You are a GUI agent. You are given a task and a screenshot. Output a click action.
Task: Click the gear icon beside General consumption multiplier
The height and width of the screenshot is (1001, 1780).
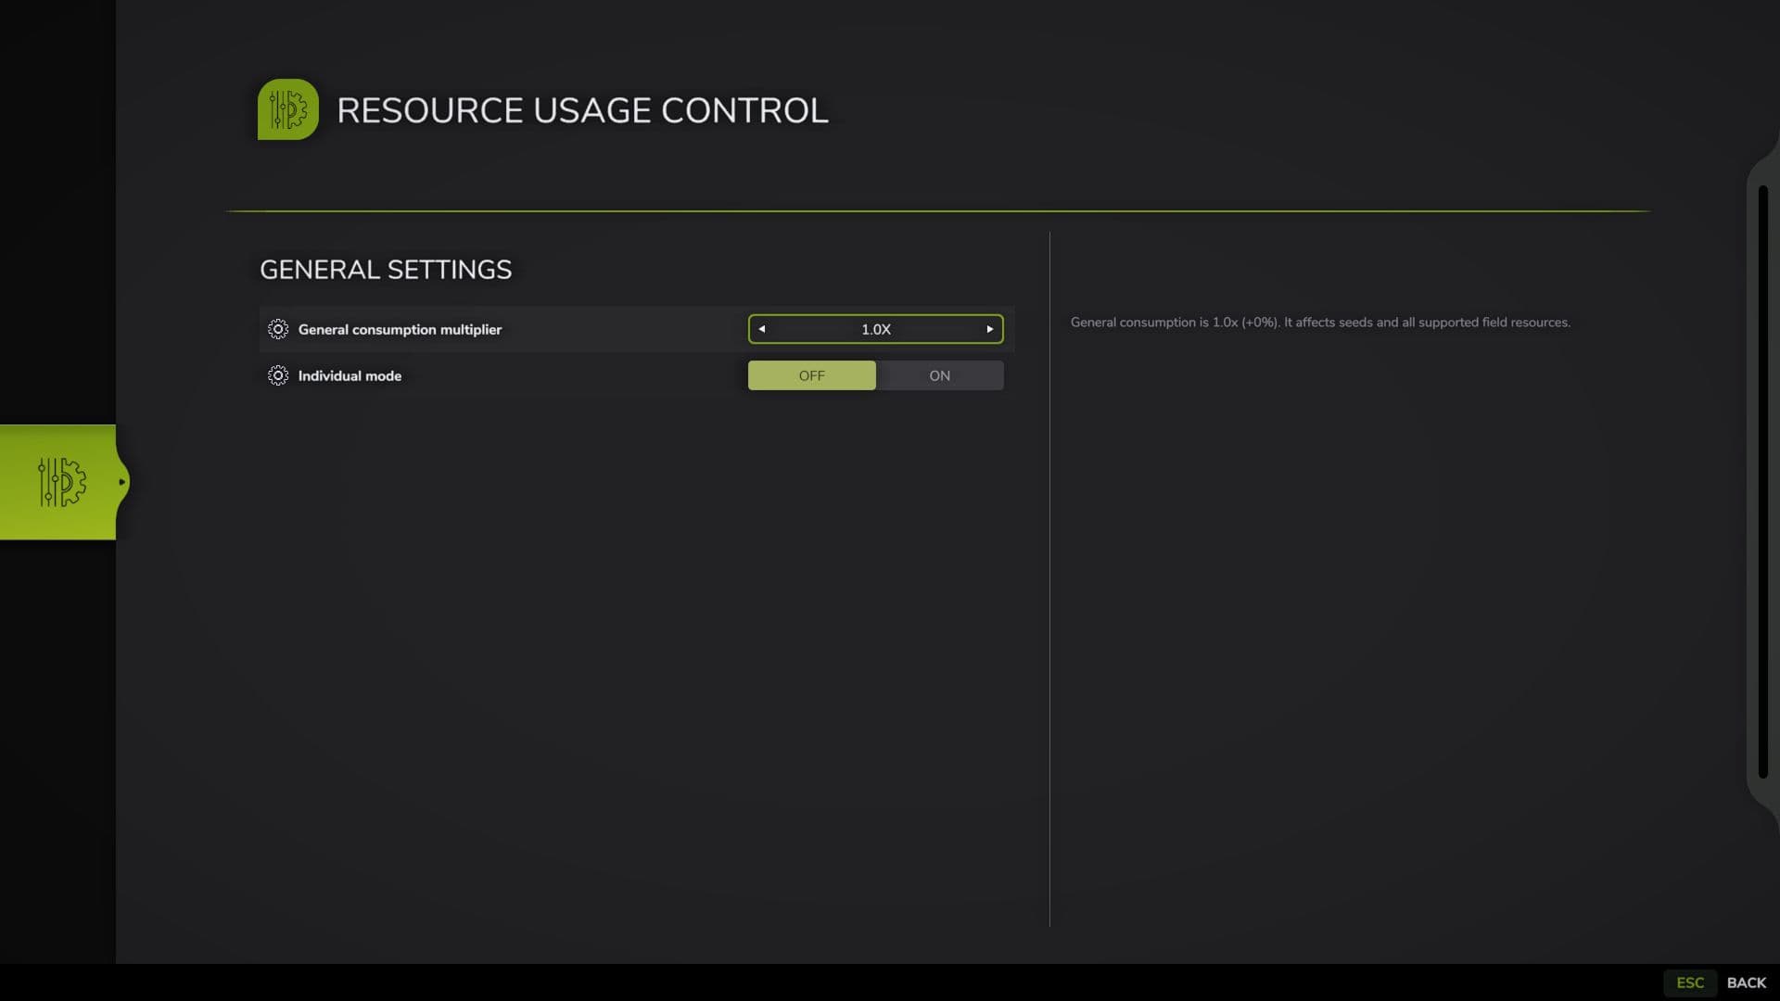(278, 329)
